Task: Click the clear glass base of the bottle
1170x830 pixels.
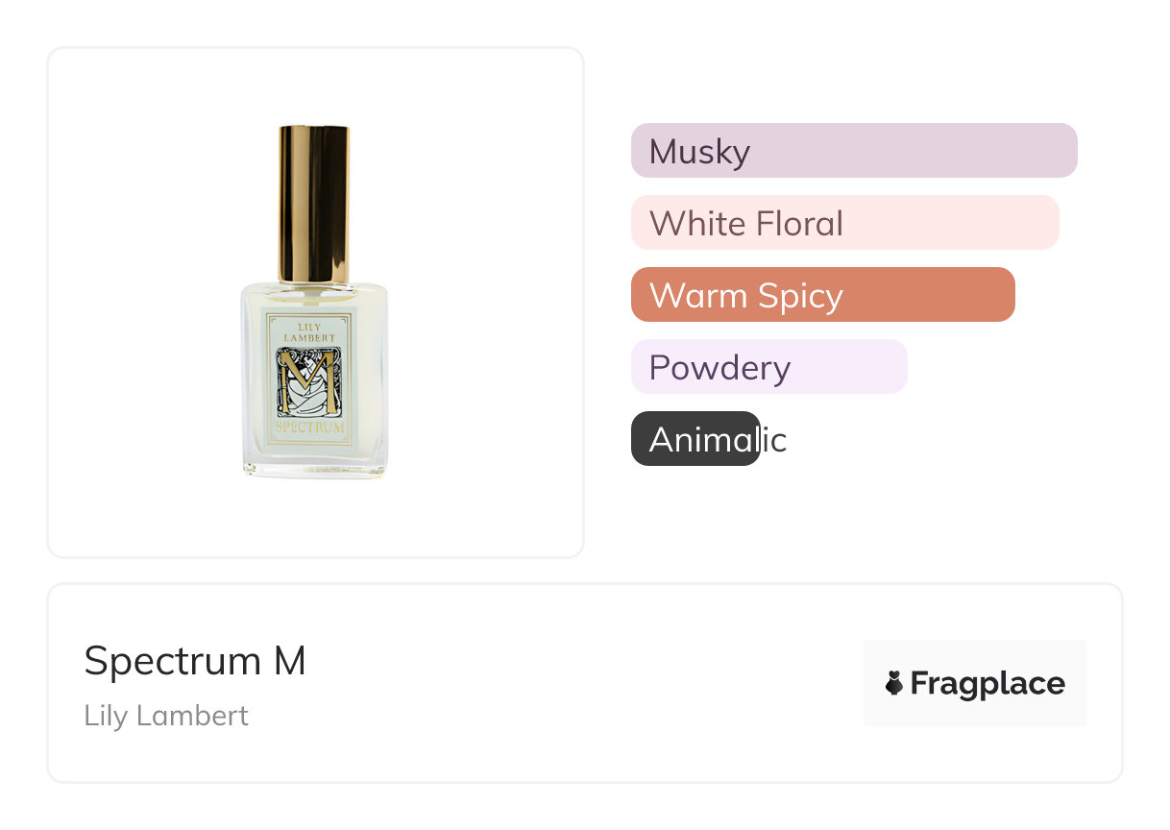Action: (x=314, y=463)
